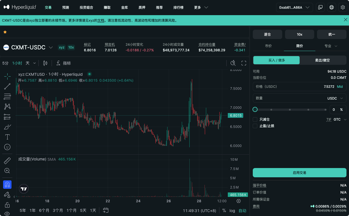Expand the CXMT-USDC market selector
349x216 pixels.
(x=51, y=47)
